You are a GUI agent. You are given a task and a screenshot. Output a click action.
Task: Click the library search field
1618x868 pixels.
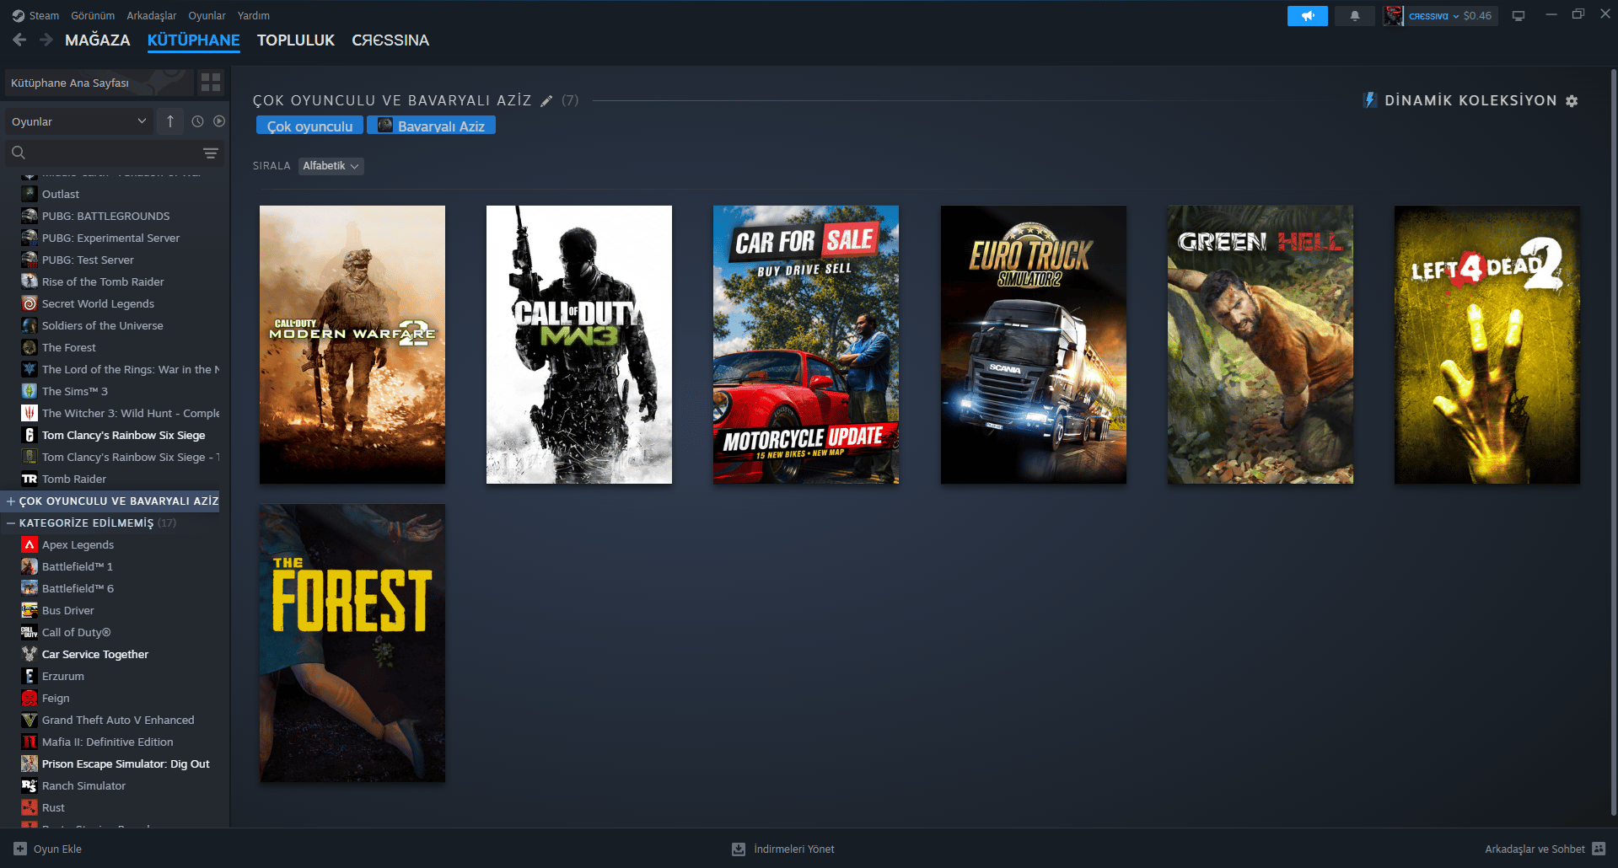[114, 153]
